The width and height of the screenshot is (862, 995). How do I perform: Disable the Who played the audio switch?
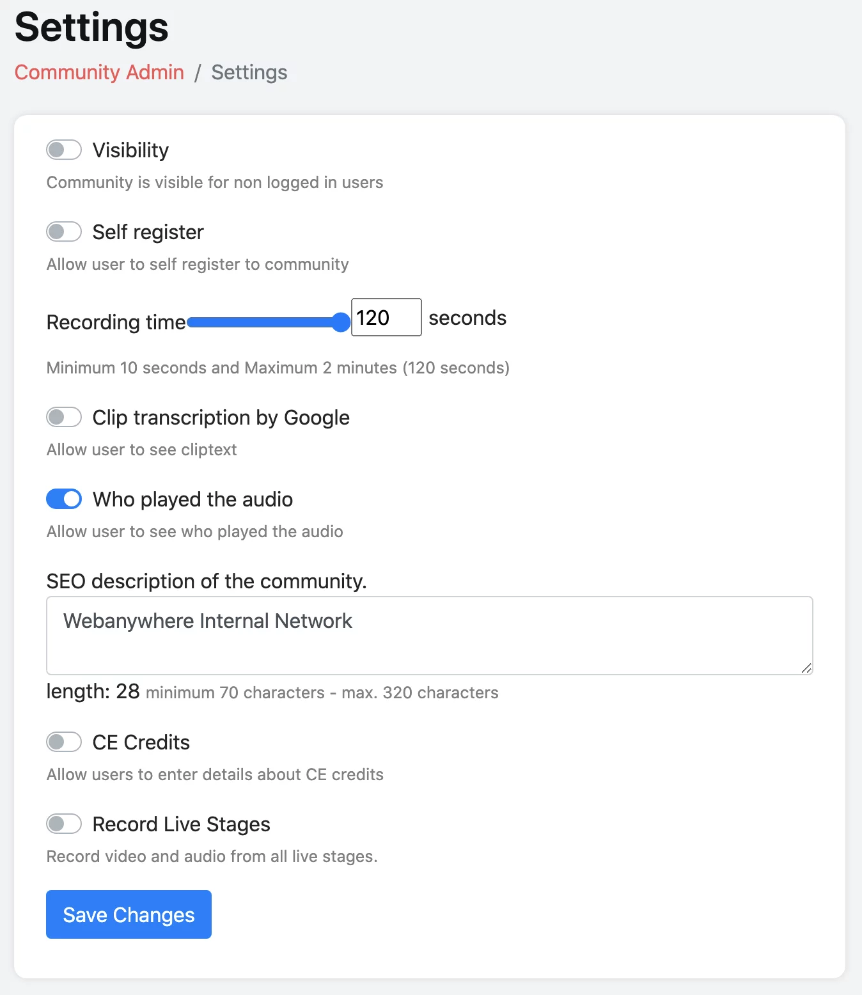[x=64, y=499]
